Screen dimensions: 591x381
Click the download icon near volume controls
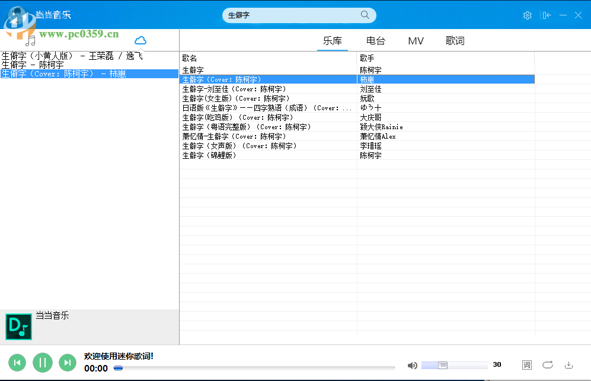(x=568, y=364)
